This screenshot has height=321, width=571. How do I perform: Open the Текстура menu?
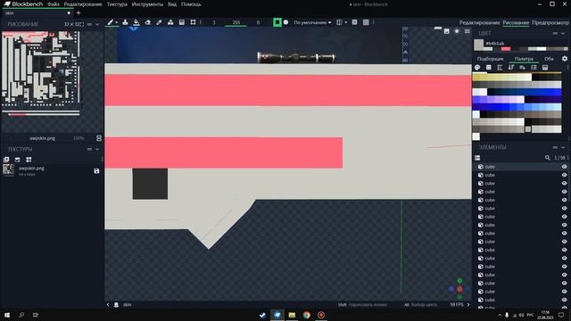(117, 4)
